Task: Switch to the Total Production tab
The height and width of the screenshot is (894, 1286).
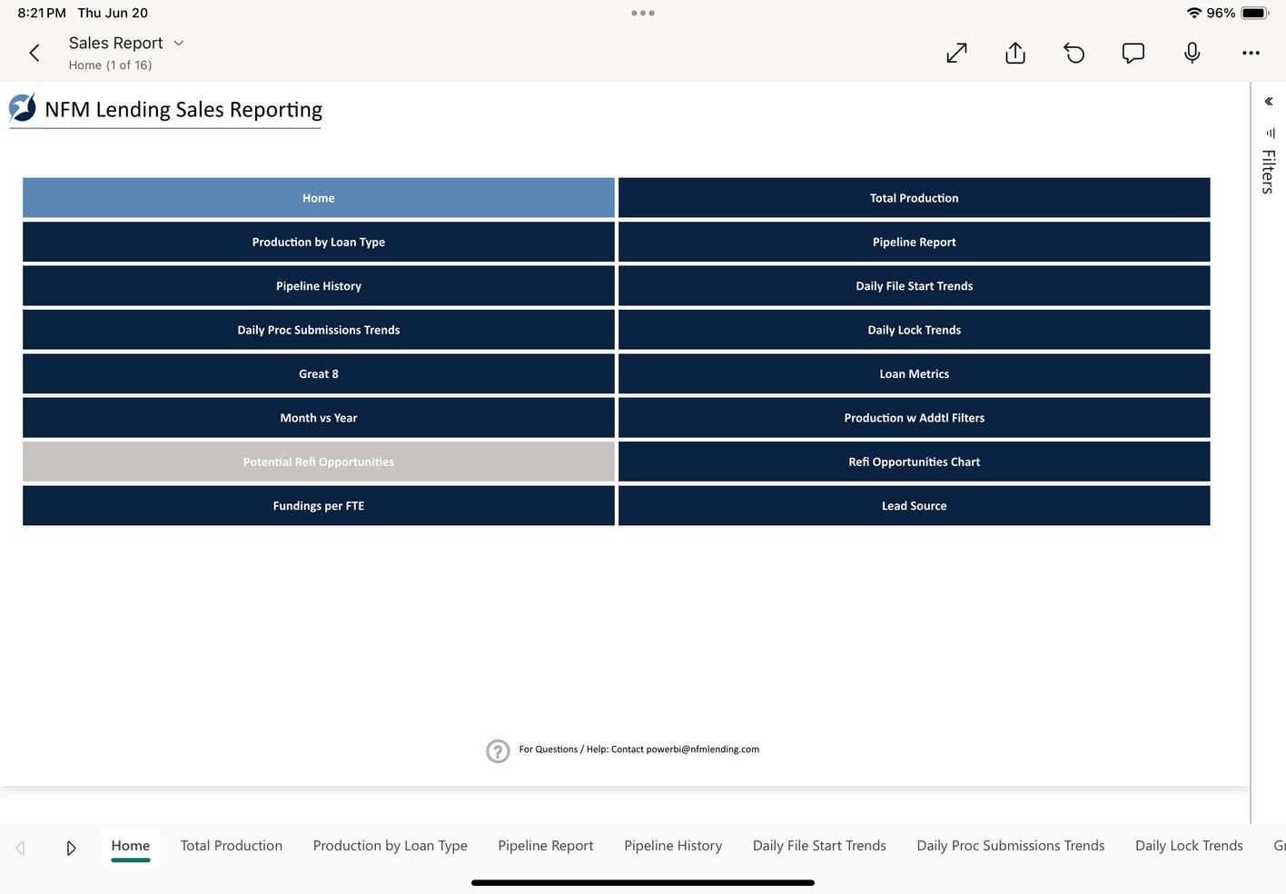Action: (x=232, y=846)
